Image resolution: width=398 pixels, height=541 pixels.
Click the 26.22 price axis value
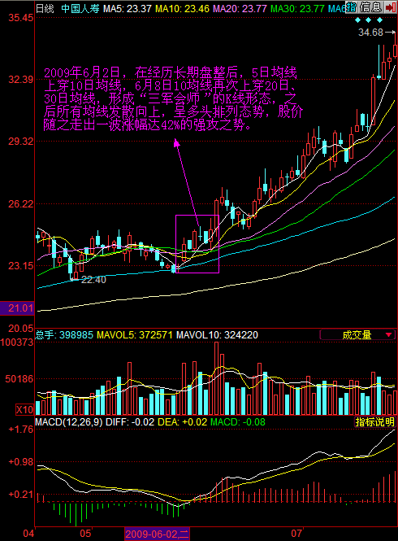tap(21, 203)
